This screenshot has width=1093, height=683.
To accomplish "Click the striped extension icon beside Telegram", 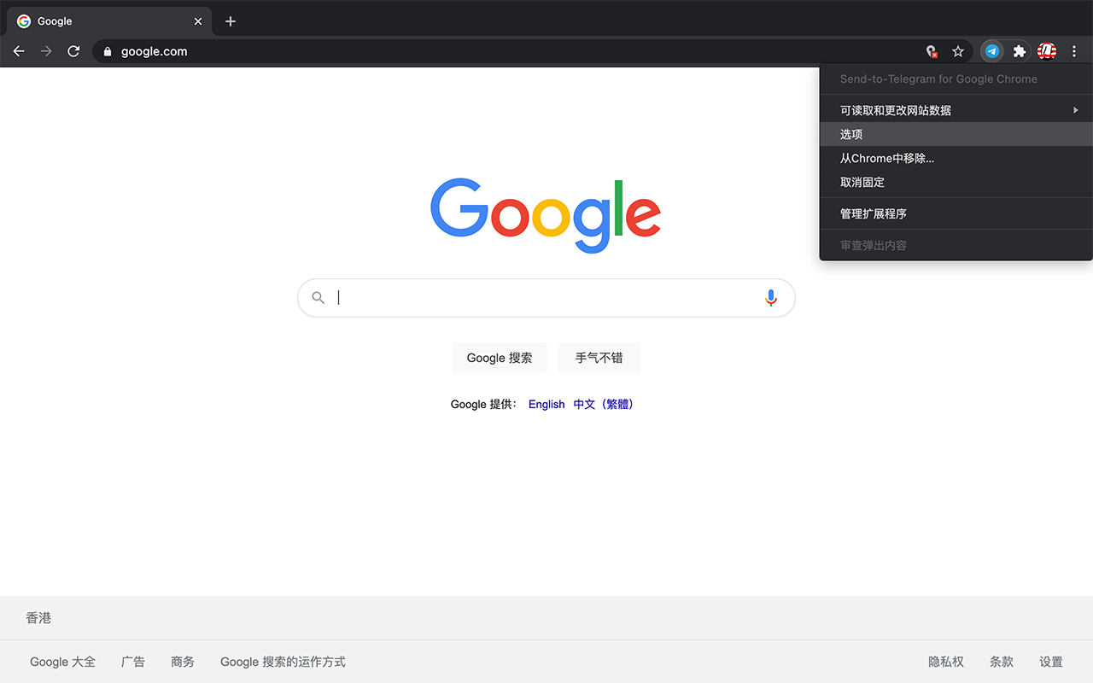I will 1046,51.
